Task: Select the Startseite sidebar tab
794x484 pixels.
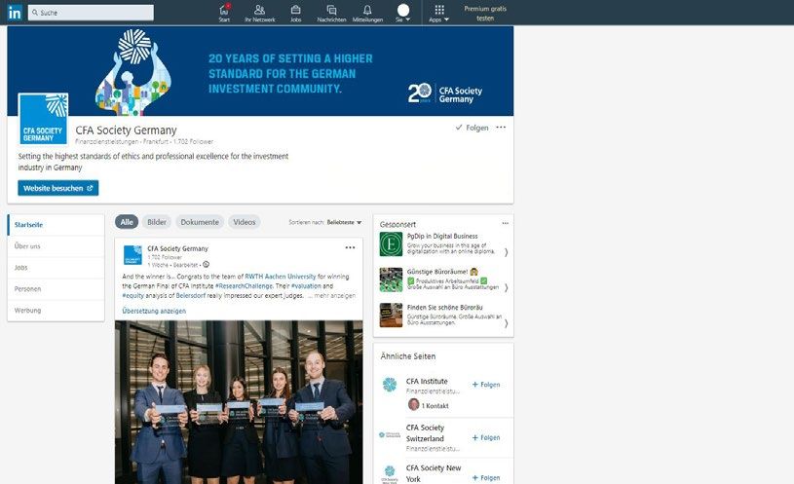Action: pos(56,225)
